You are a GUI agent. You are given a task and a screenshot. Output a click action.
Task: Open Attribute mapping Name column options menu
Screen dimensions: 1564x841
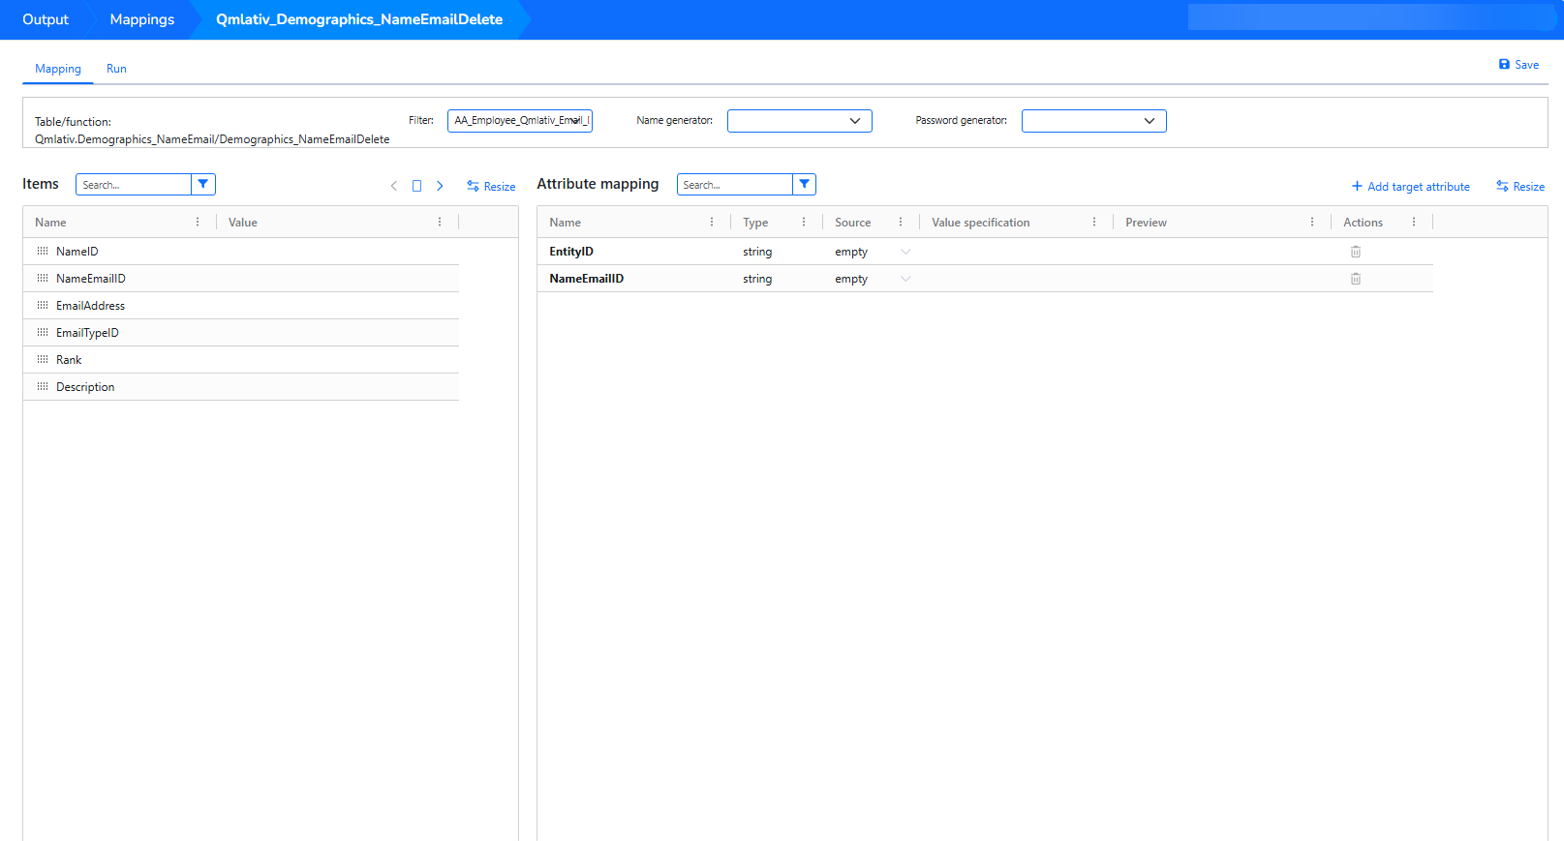click(x=712, y=222)
